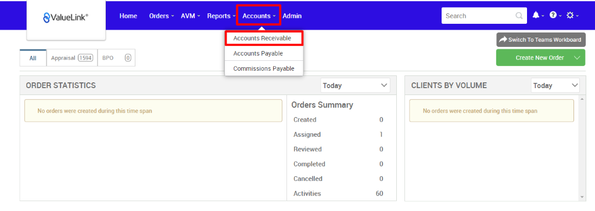Viewport: 595px width, 211px height.
Task: Select the Appraisal tab
Action: point(72,58)
